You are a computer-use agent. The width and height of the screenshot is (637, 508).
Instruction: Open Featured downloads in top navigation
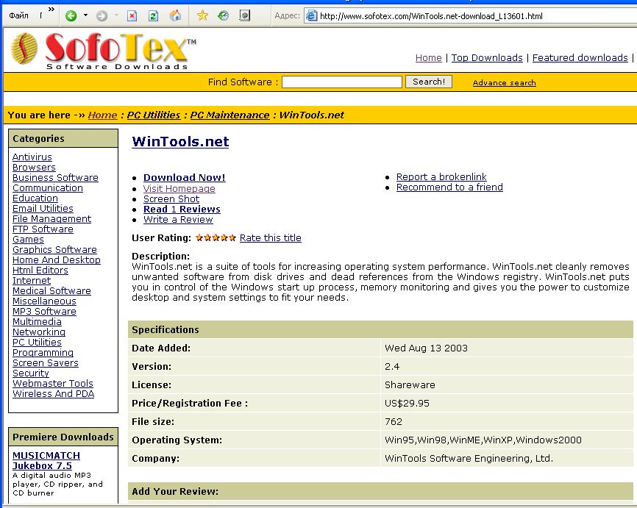(580, 57)
